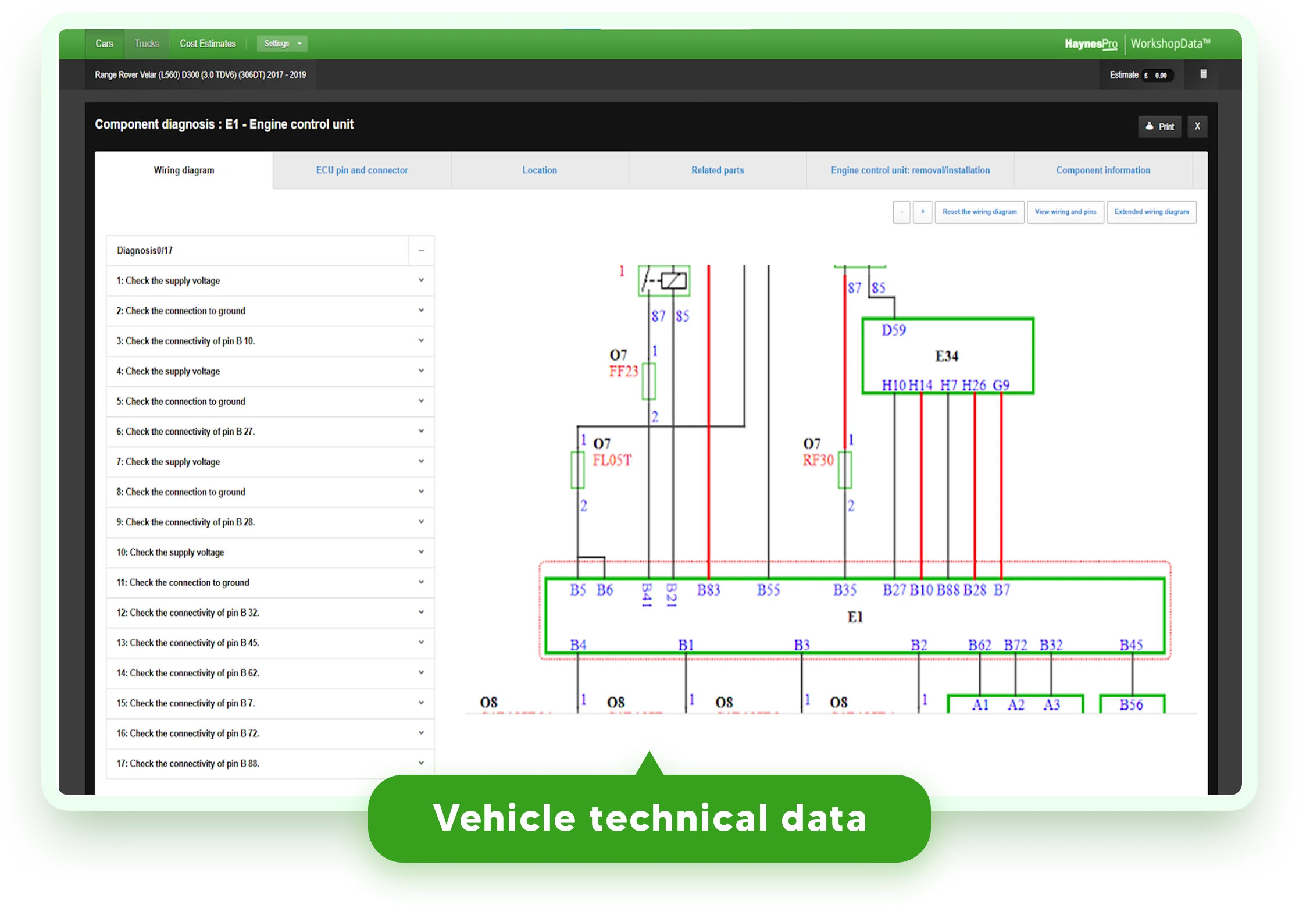Expand step 5 Check the connection to ground
This screenshot has width=1299, height=908.
270,402
